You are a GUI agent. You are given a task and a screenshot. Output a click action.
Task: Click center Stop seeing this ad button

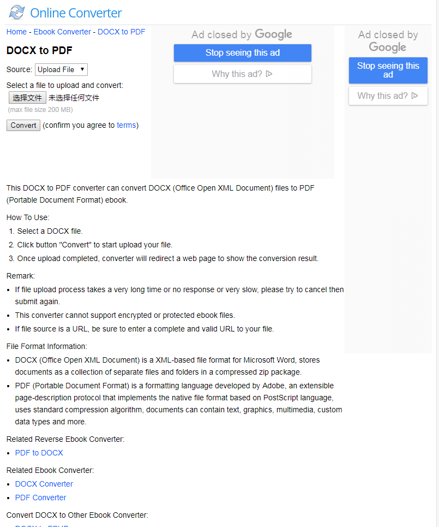tap(242, 53)
